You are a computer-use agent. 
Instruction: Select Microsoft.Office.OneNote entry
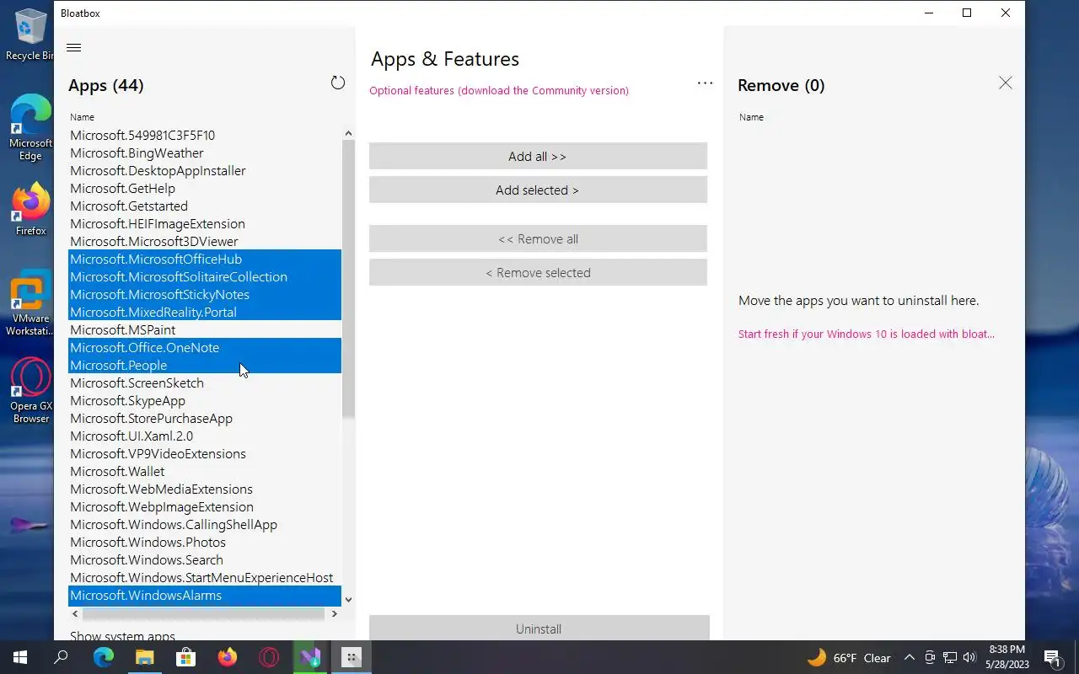(205, 347)
